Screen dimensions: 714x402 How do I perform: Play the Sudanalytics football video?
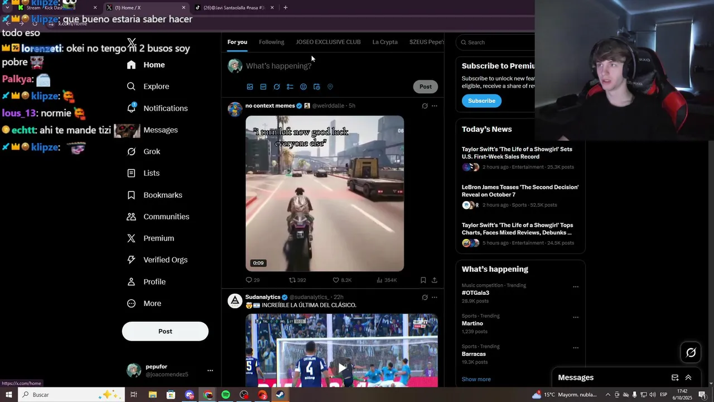[341, 367]
